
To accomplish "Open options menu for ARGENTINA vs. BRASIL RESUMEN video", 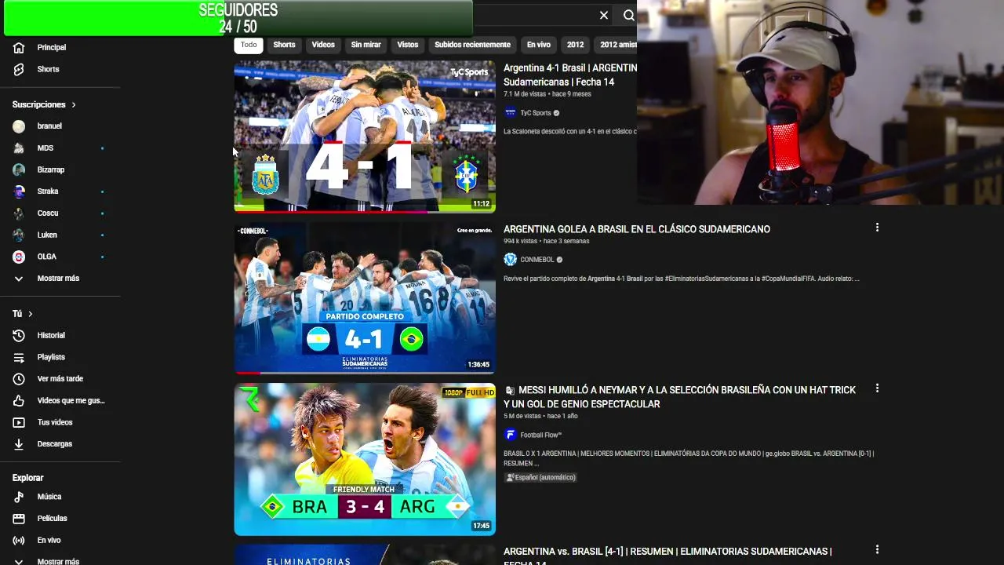I will (877, 550).
